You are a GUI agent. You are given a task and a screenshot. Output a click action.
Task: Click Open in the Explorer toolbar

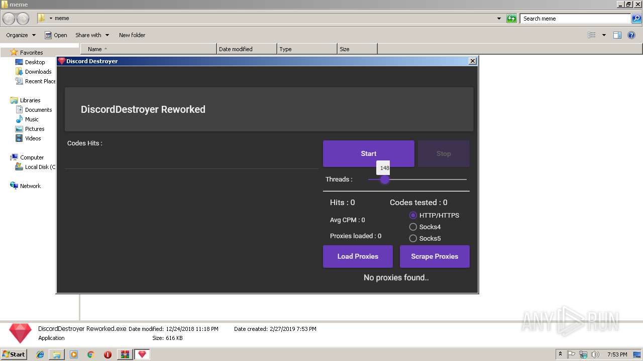56,35
